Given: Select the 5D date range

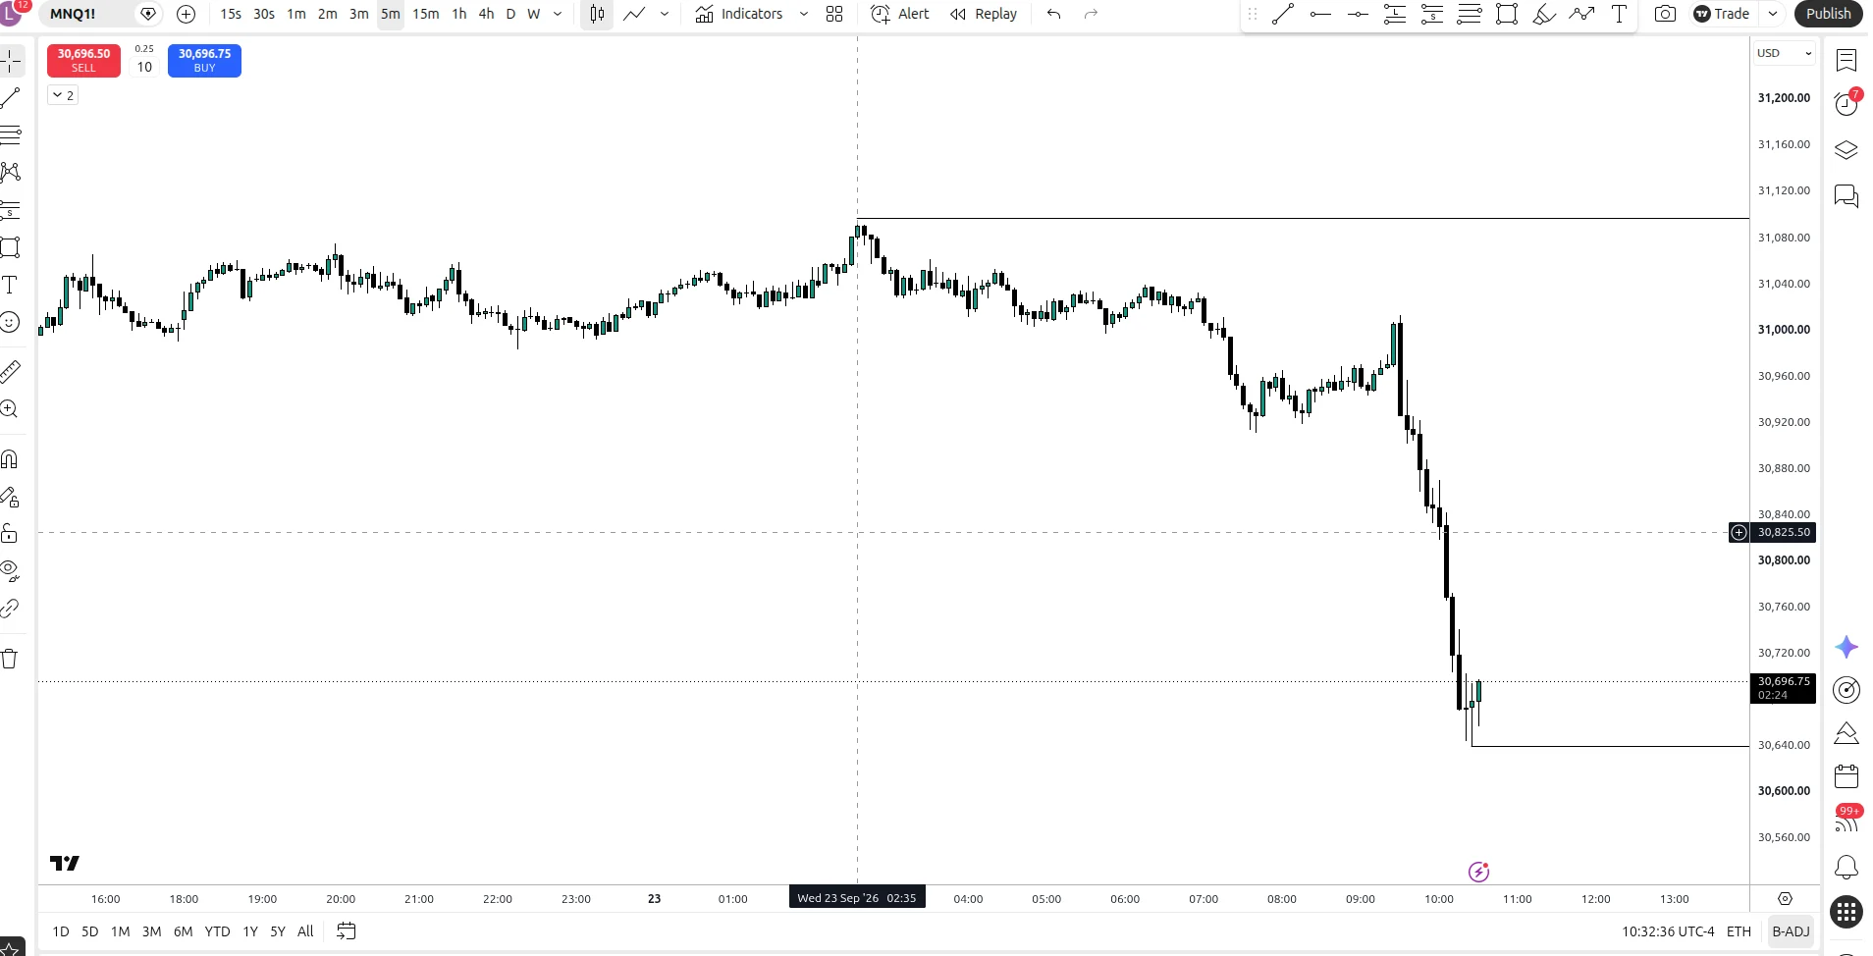Looking at the screenshot, I should (x=89, y=931).
